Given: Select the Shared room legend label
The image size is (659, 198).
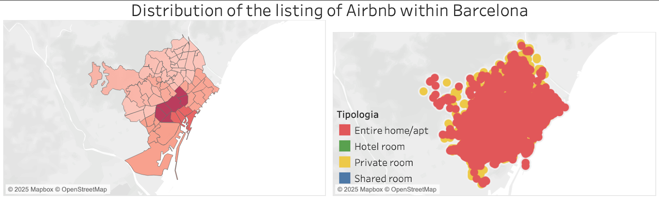Looking at the screenshot, I should coord(383,179).
